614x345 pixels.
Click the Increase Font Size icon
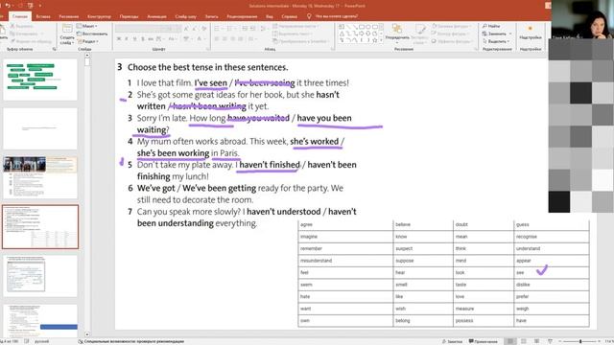click(186, 29)
